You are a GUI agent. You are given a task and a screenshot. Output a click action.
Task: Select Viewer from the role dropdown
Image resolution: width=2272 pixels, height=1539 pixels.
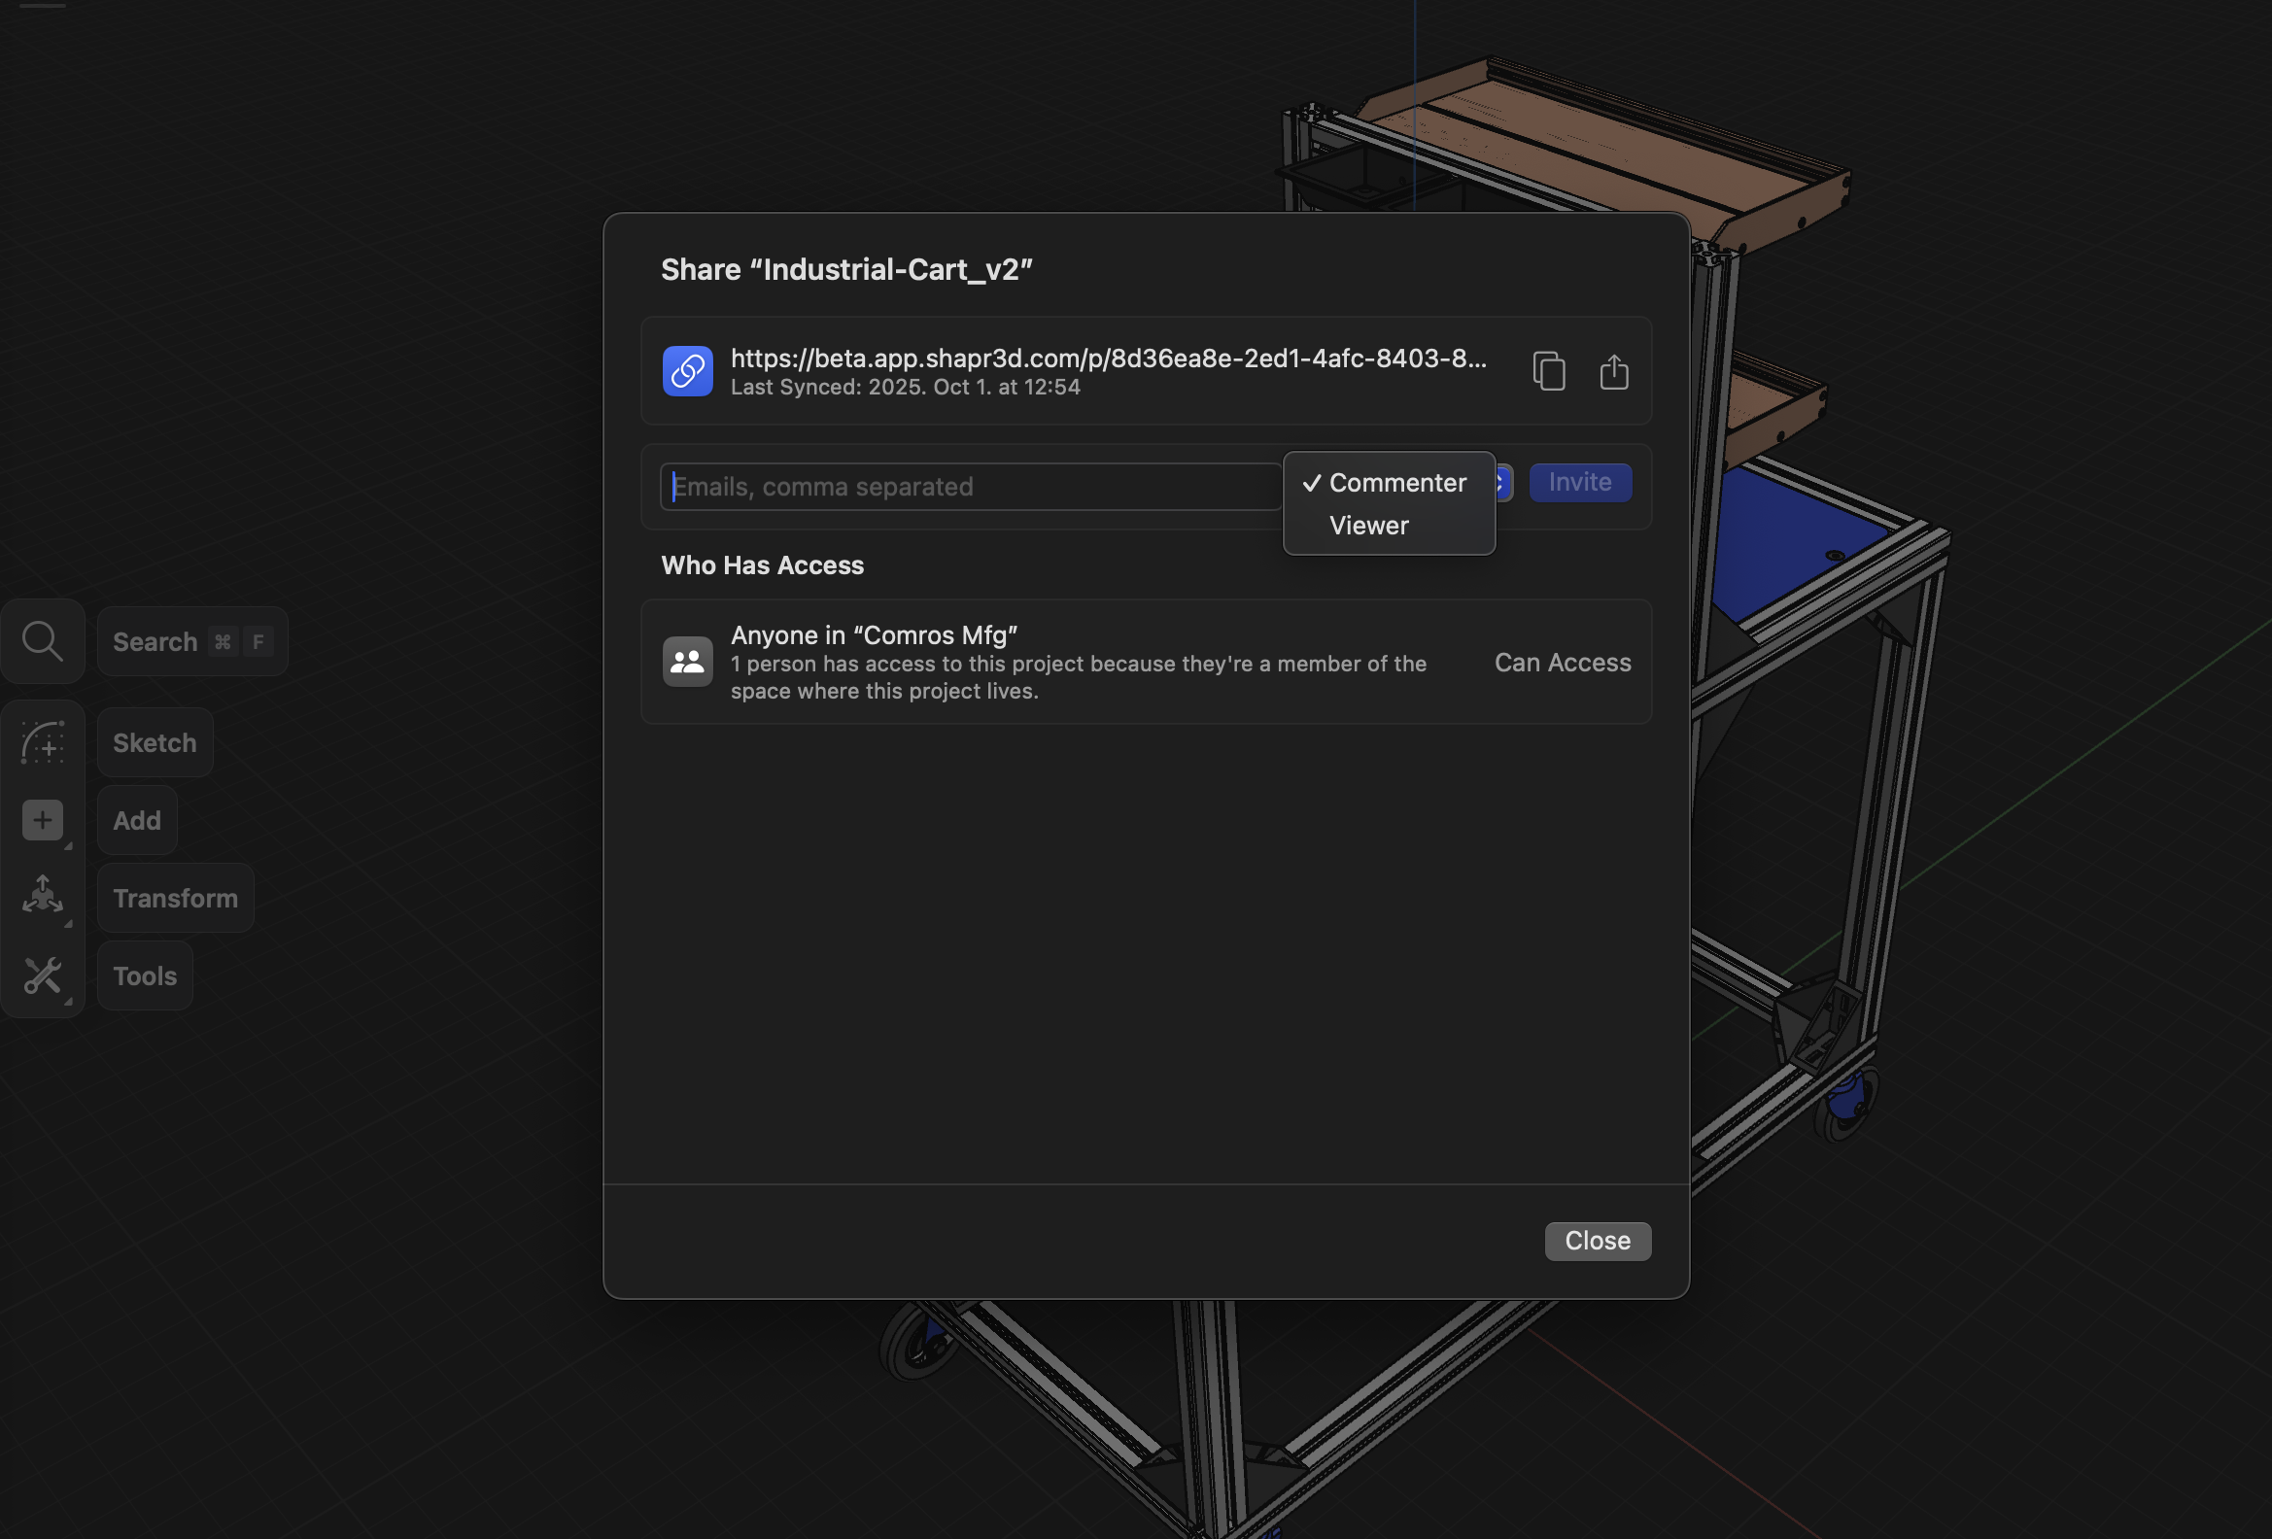pos(1367,525)
